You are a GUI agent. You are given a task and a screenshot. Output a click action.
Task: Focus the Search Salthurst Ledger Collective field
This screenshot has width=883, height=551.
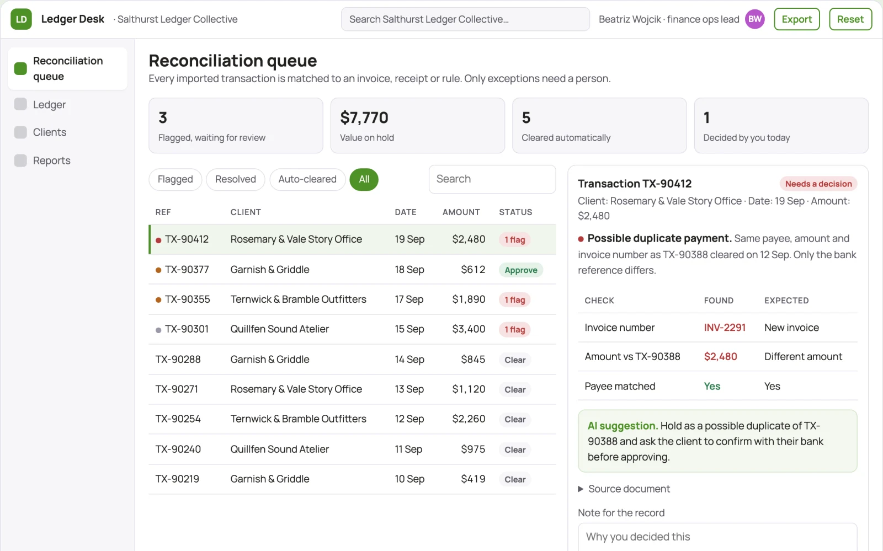(x=465, y=19)
